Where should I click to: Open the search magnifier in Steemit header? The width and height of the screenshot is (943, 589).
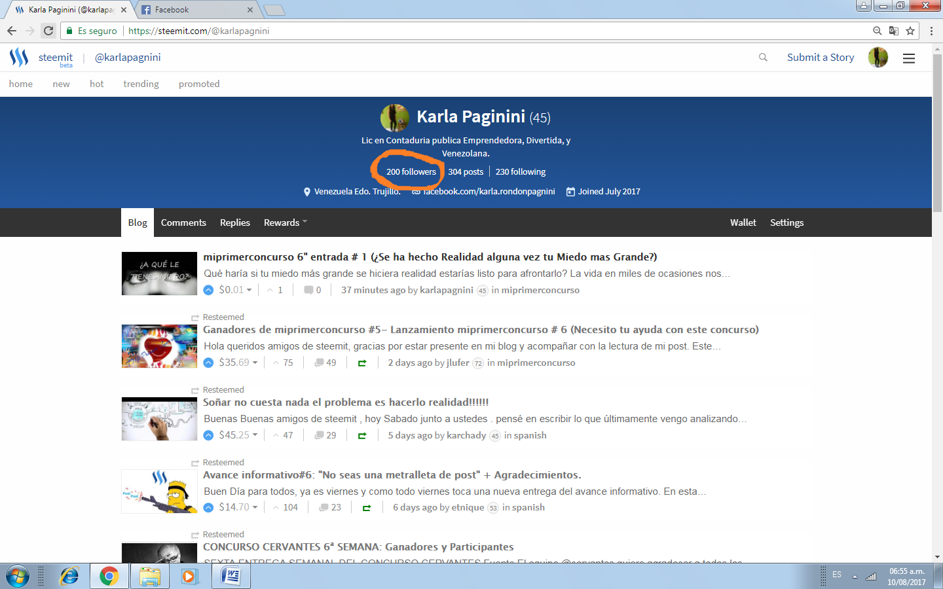point(763,58)
